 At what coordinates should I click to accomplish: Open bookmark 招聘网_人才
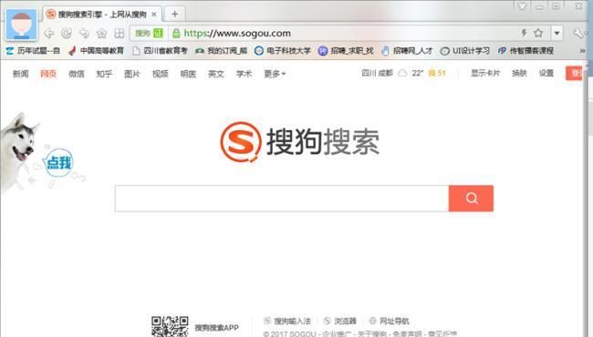407,51
